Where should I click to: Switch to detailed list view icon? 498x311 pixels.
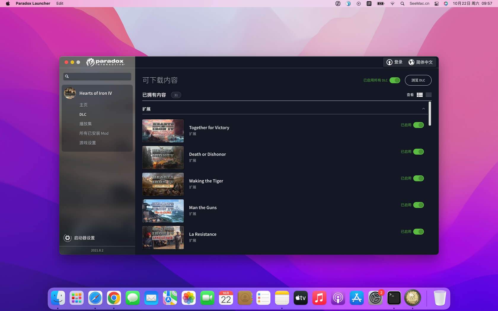(x=419, y=95)
